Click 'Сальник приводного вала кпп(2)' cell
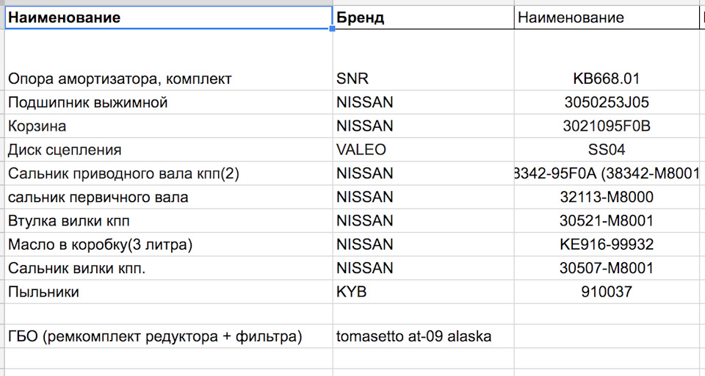 coord(169,173)
